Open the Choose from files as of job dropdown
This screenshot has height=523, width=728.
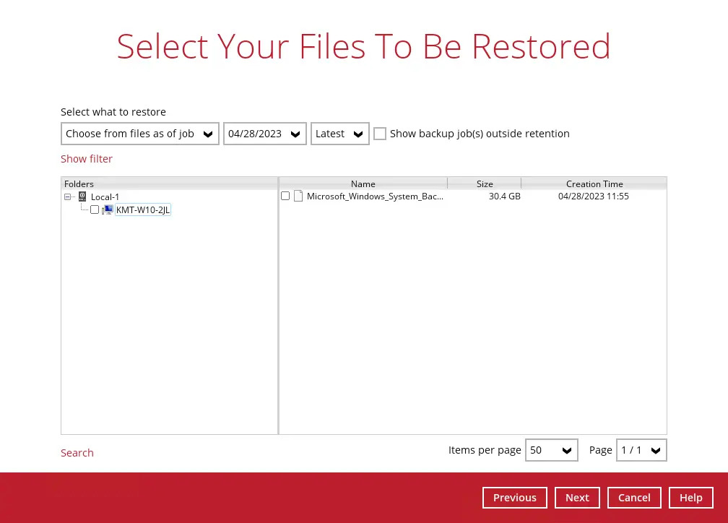click(x=139, y=134)
